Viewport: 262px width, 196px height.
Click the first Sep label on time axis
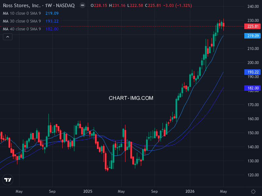click(x=52, y=191)
